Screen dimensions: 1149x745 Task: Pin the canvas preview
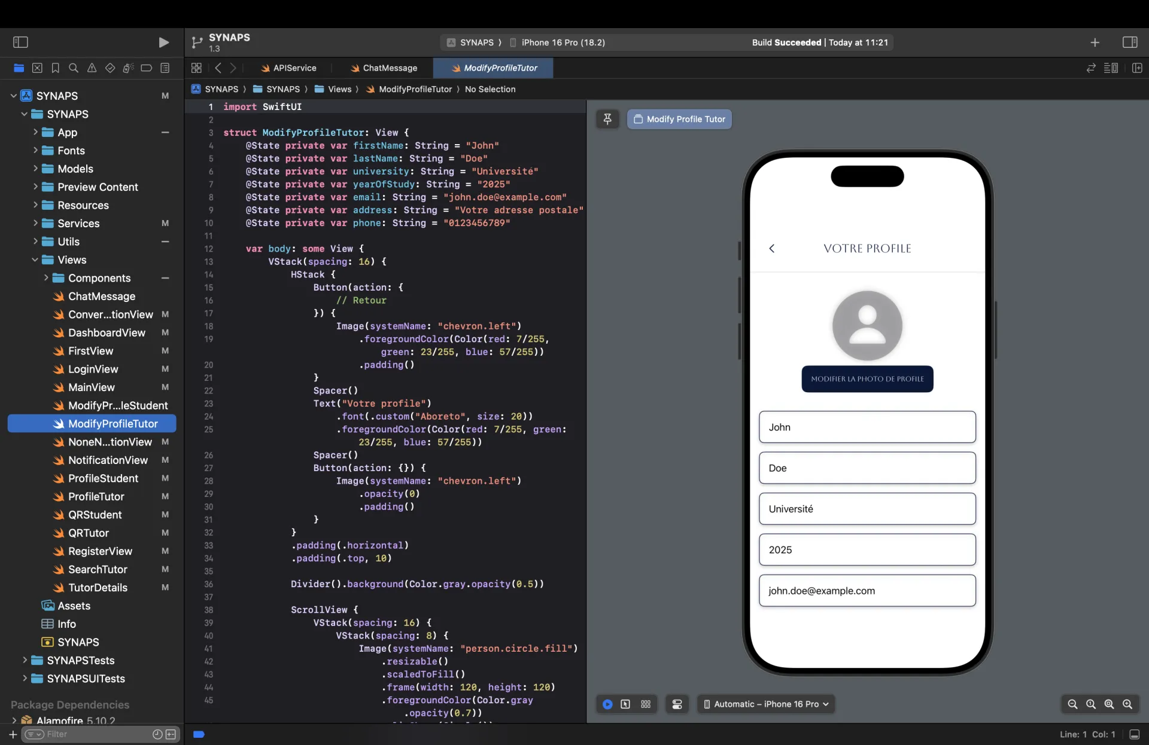click(x=607, y=119)
